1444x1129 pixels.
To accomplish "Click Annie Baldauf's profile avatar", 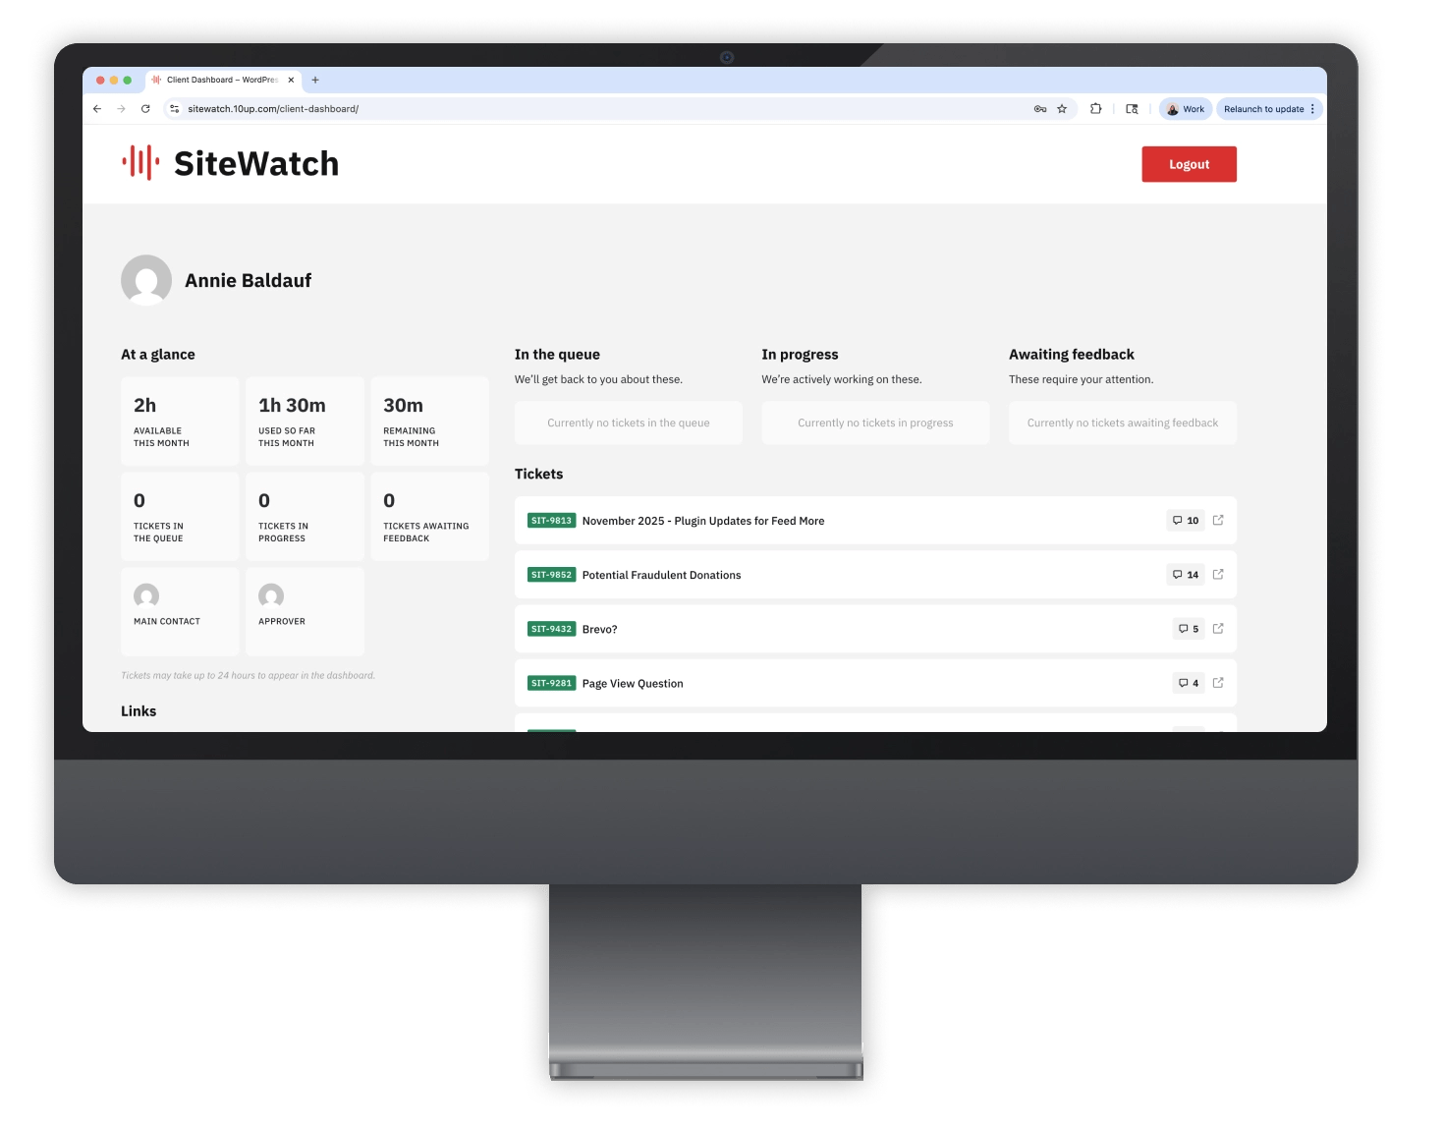I will tap(146, 280).
